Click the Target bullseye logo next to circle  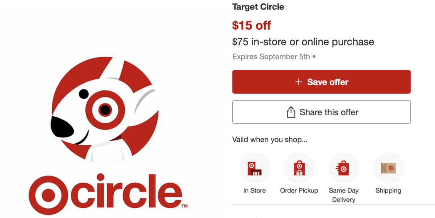48,195
